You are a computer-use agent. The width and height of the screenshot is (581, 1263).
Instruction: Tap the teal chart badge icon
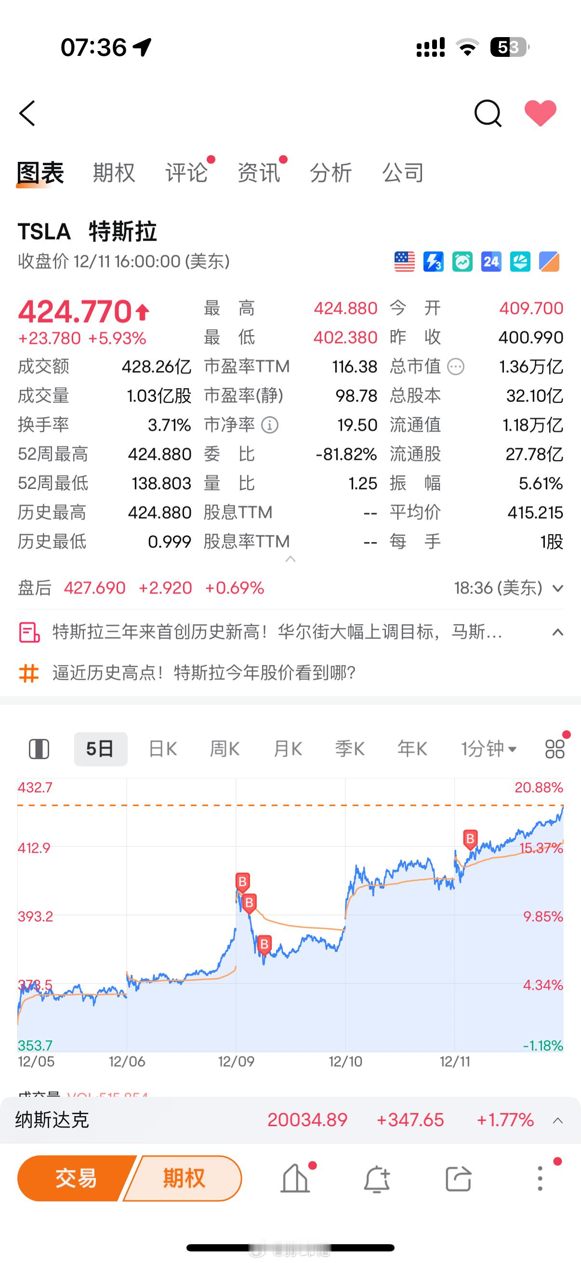(x=520, y=262)
